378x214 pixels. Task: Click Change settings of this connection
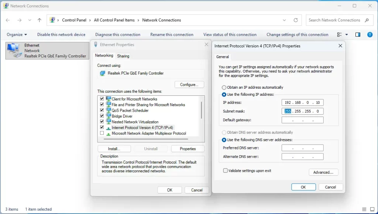[297, 34]
